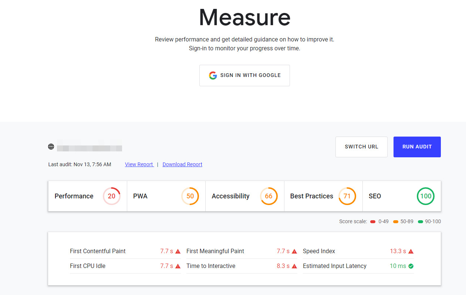Viewport: 466px width, 295px height.
Task: Click the globe icon beside the audited URL
Action: (51, 146)
